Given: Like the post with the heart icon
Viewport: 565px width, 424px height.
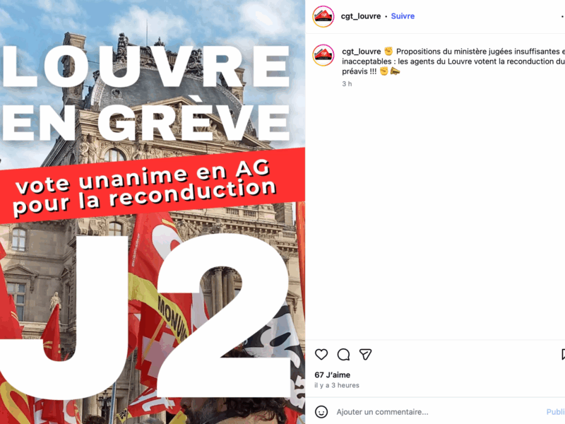Looking at the screenshot, I should [321, 355].
